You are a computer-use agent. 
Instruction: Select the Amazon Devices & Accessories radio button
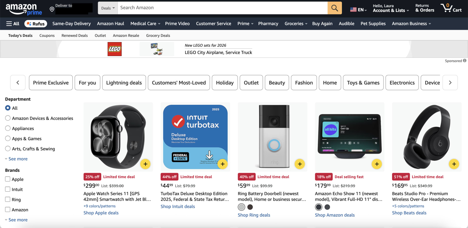point(8,118)
